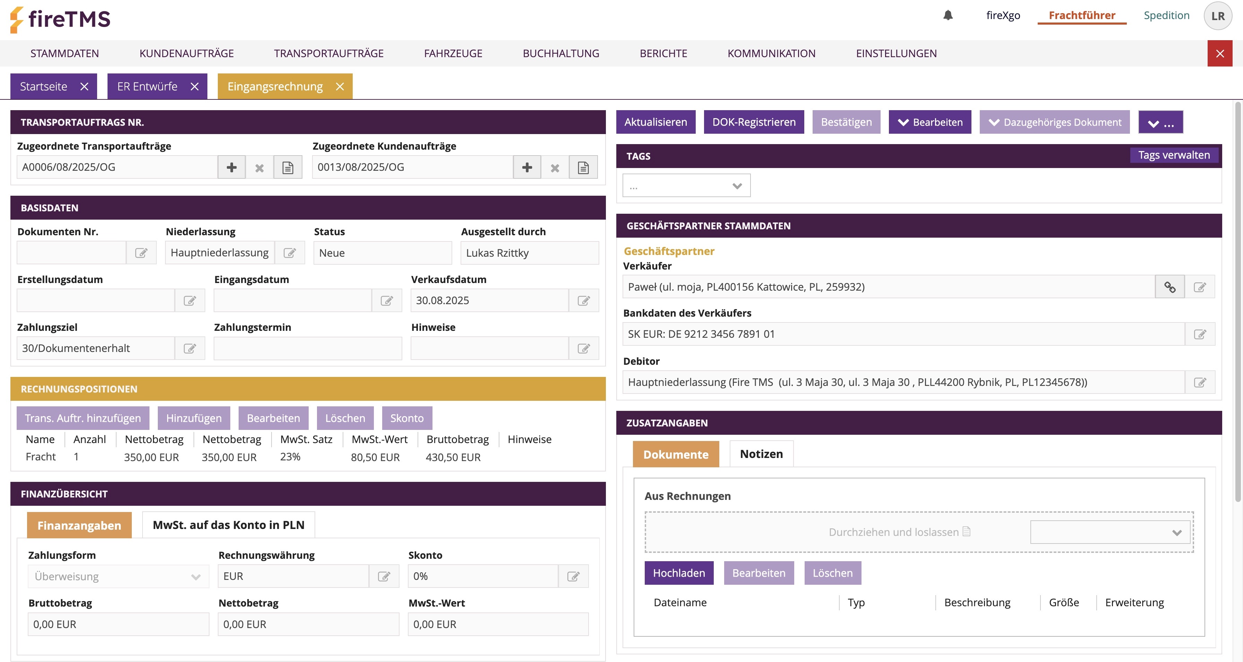Remove assigned transport order A0006/08/2025/OG
This screenshot has height=662, width=1243.
coord(260,167)
